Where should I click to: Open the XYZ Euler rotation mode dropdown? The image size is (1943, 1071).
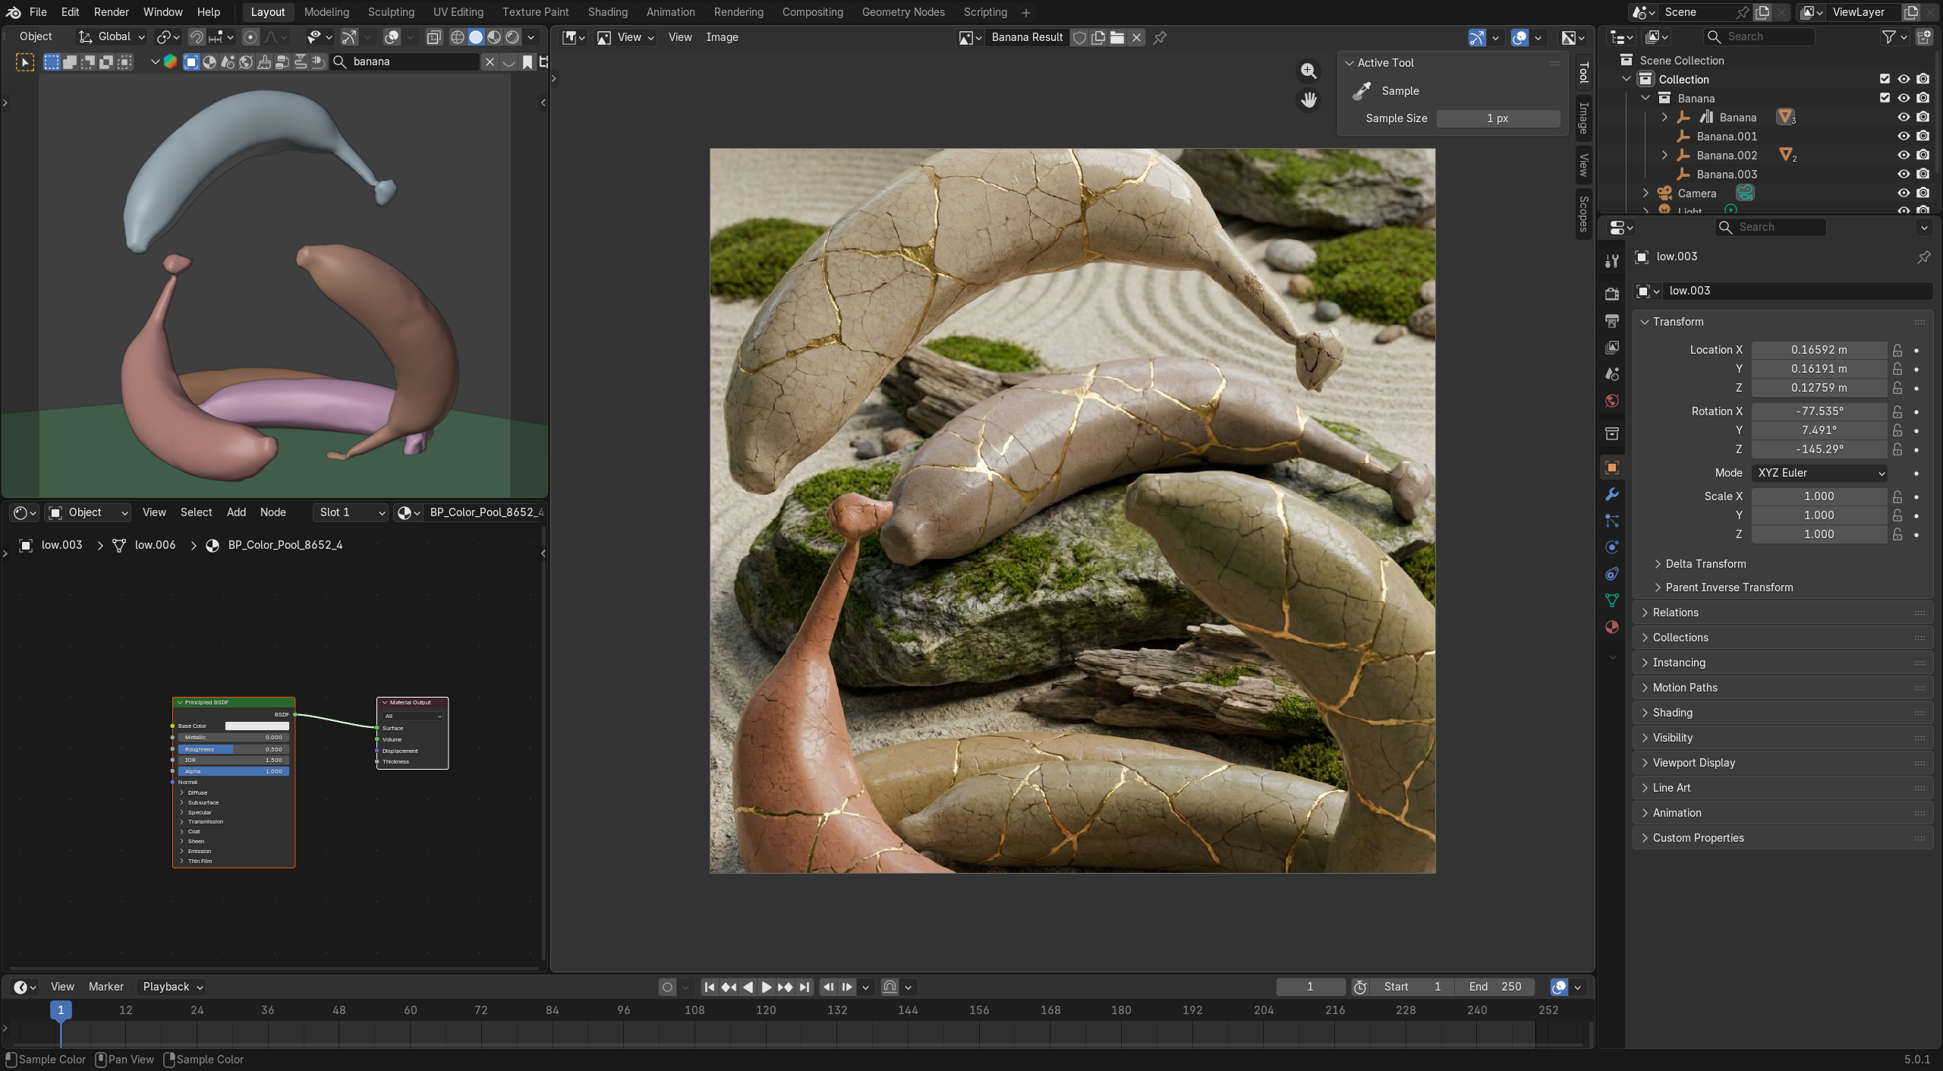[x=1819, y=473]
